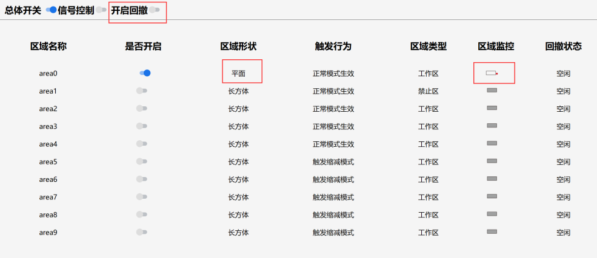Click the 区域形状 column header
The image size is (597, 258).
point(238,47)
